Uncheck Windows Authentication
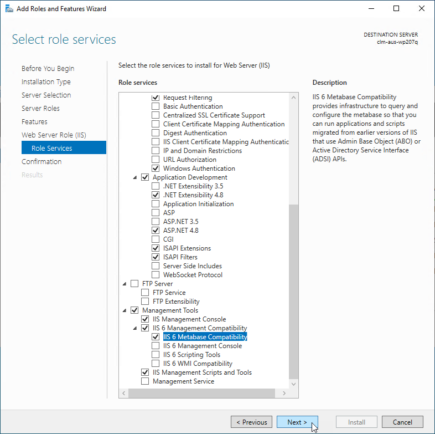Viewport: 435px width, 434px height. click(156, 169)
